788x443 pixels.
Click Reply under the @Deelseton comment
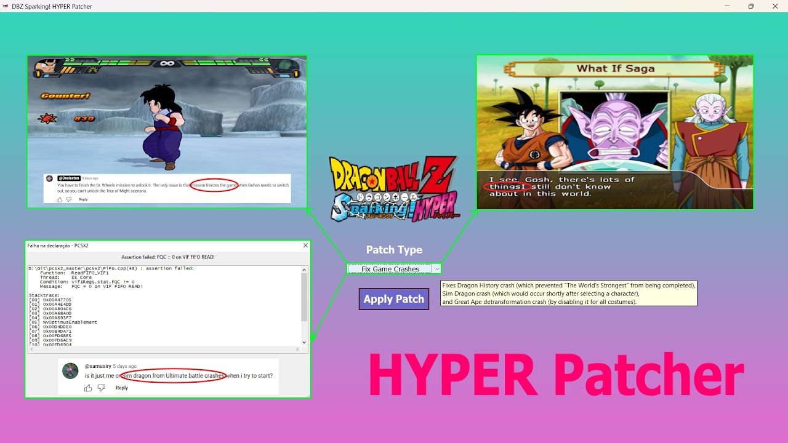[x=83, y=199]
